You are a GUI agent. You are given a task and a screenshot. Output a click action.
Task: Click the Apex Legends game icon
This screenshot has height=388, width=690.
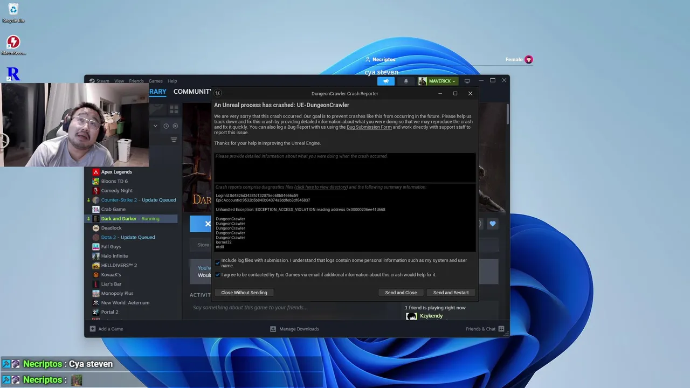click(x=96, y=172)
